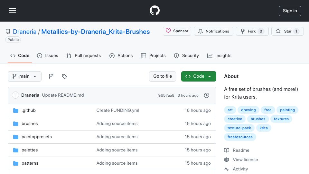Open the .github folder
Viewport: 309px width, 174px height.
[x=29, y=110]
